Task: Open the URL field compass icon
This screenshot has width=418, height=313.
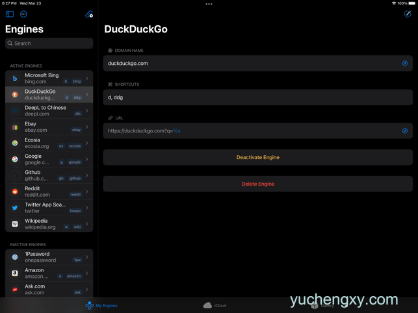Action: [404, 131]
